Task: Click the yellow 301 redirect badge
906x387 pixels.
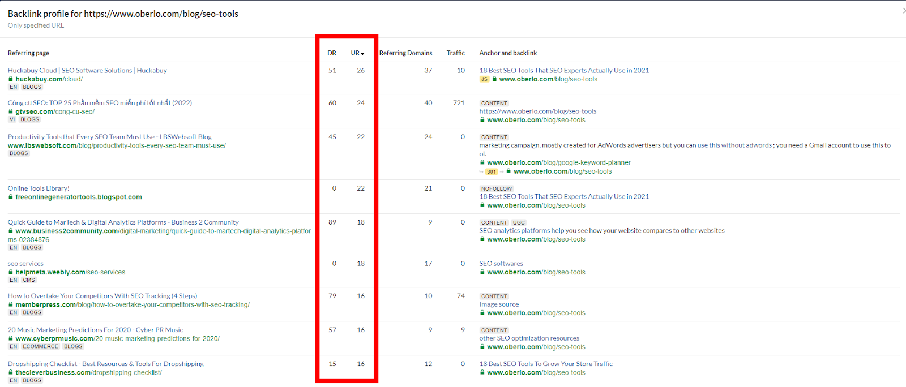Action: tap(492, 172)
